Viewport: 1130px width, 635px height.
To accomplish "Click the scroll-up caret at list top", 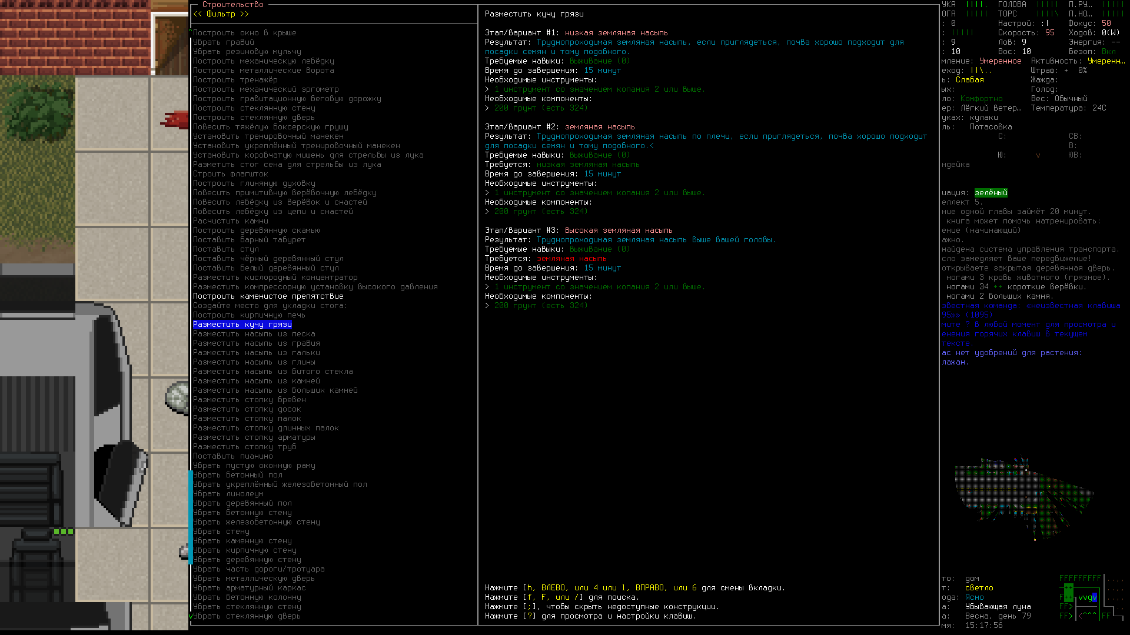I will [191, 31].
